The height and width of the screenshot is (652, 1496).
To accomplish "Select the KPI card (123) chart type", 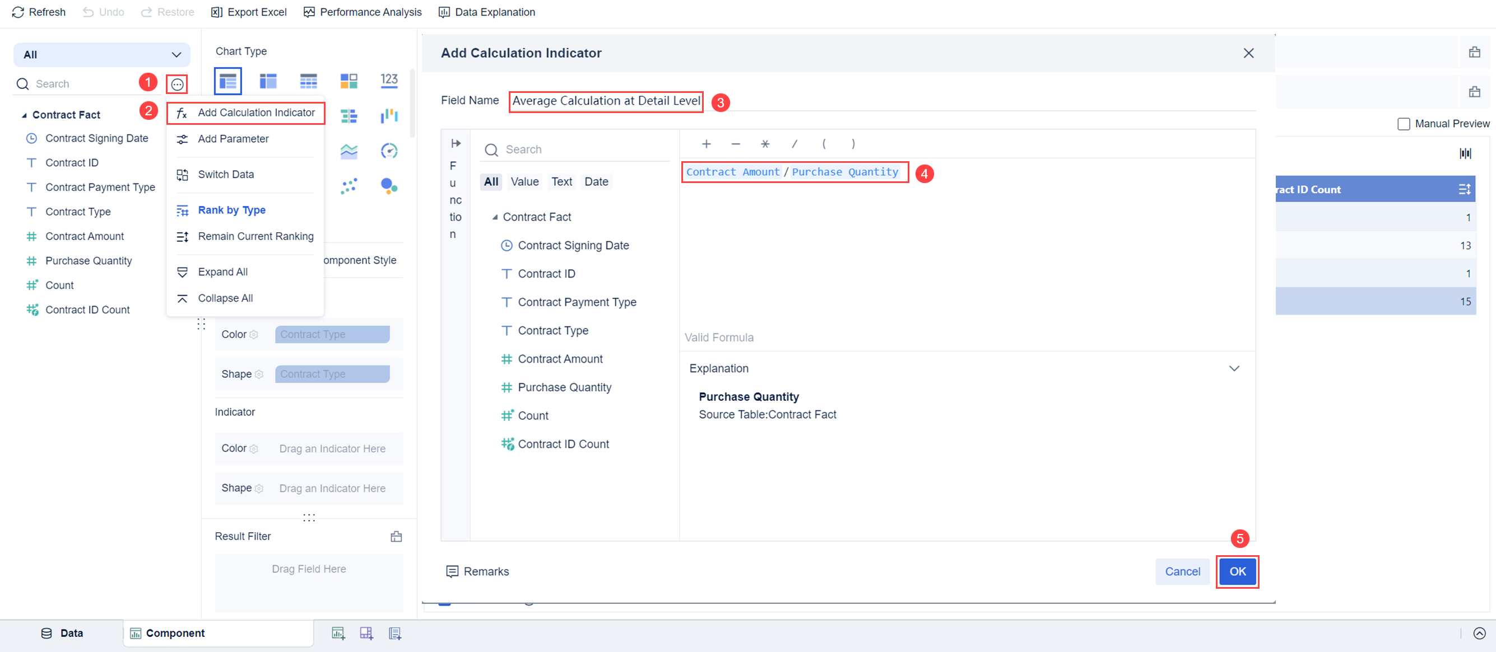I will 389,81.
